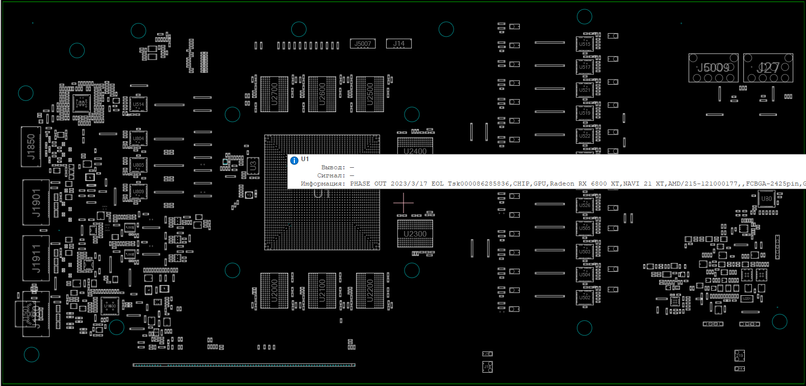Click the U2500 memory chip footprint
This screenshot has width=806, height=386.
370,94
